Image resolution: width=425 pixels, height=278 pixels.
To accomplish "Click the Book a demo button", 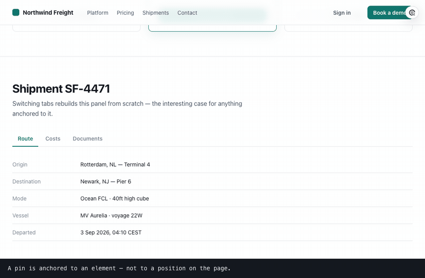I will click(390, 13).
